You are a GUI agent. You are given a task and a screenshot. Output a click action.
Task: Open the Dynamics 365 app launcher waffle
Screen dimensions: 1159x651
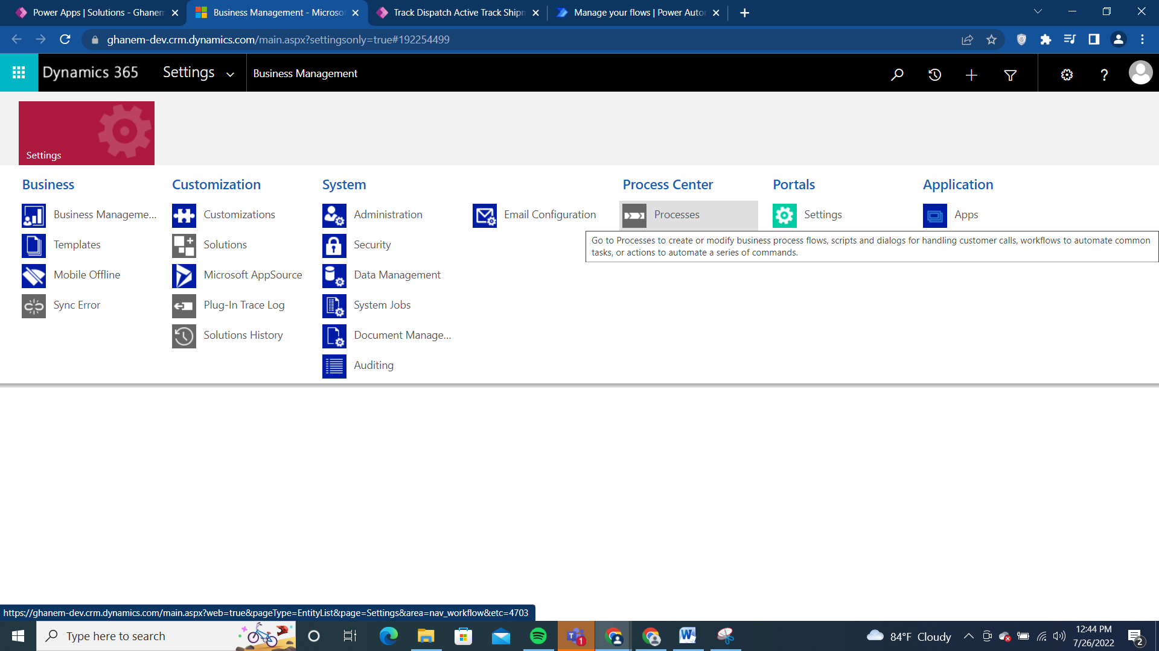coord(19,73)
